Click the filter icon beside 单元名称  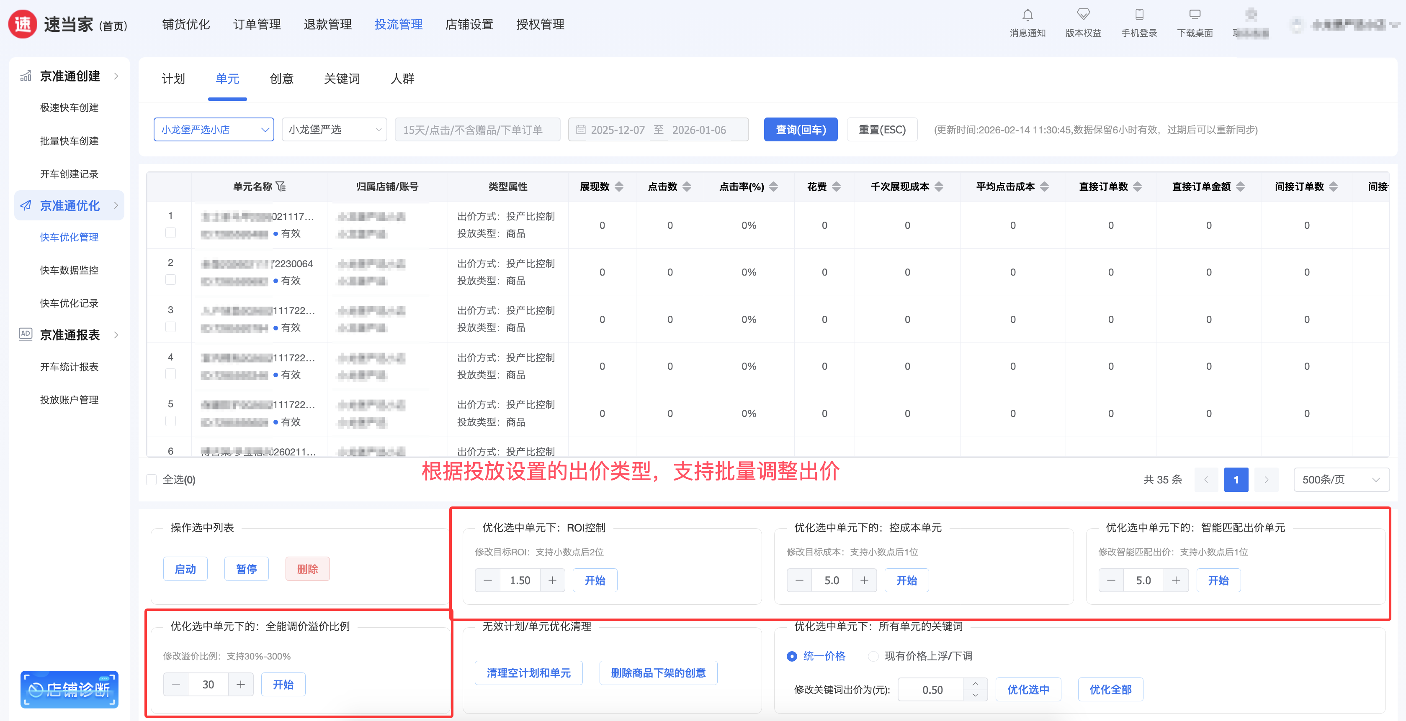pos(281,187)
